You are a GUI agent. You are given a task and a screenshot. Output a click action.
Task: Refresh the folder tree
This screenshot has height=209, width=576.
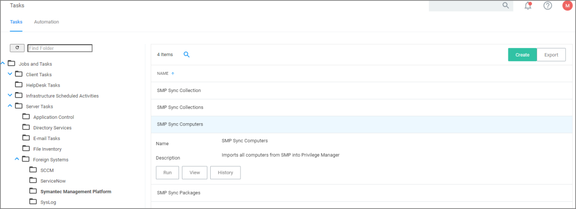(17, 48)
